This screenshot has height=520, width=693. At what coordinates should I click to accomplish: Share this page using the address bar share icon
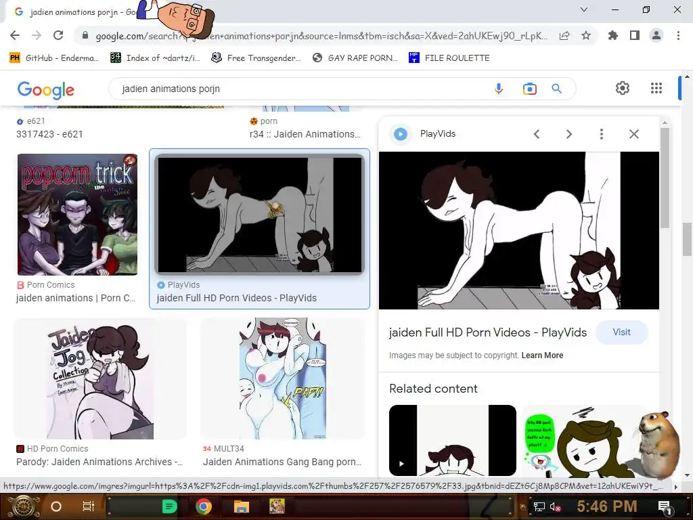point(564,35)
